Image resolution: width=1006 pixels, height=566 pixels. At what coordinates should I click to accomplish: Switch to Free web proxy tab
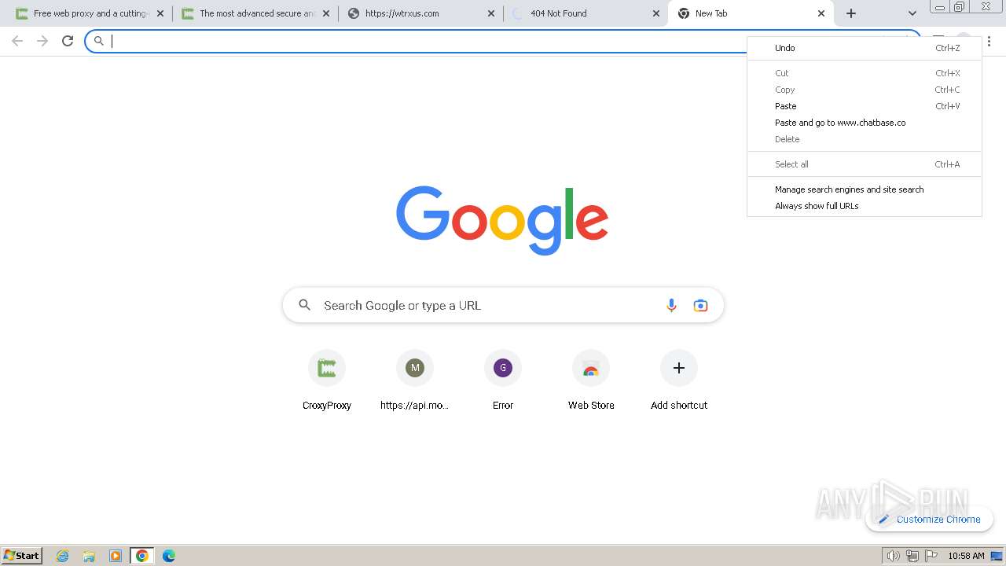(x=90, y=13)
